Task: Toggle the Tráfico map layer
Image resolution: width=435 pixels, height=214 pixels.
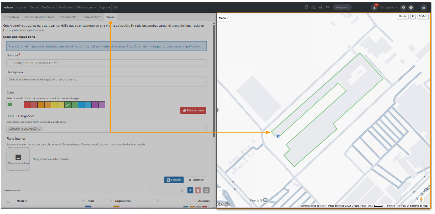Action: [423, 16]
